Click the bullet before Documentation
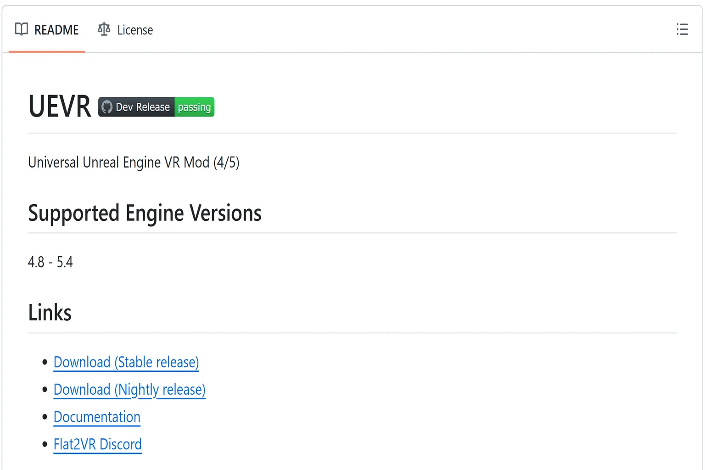The height and width of the screenshot is (470, 705). [45, 417]
